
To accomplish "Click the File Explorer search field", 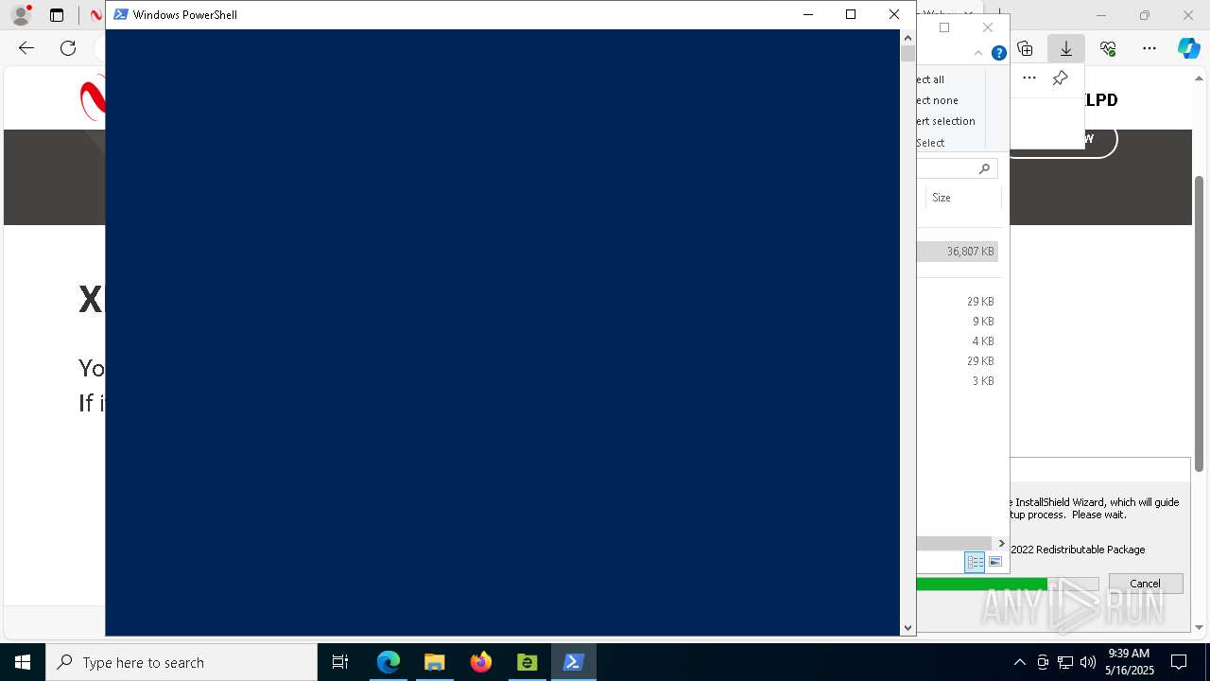I will [958, 168].
